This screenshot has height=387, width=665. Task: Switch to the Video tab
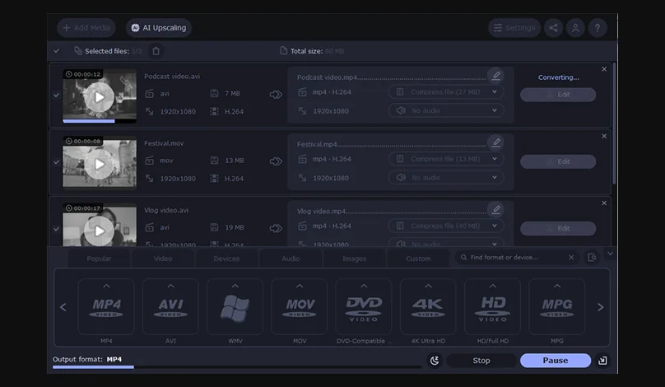click(x=163, y=259)
